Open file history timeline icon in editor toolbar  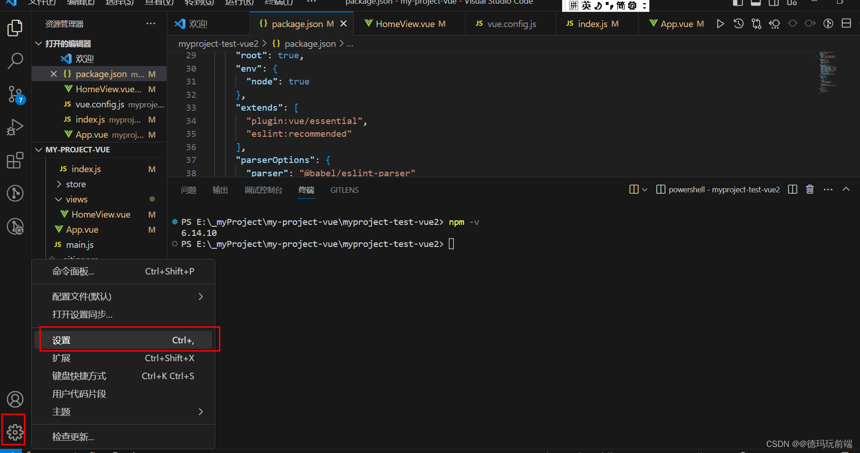738,24
